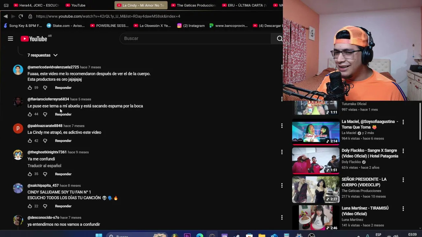This screenshot has height=237, width=422.
Task: Open Doly Flackko 'Sangre X Sangre' thumbnail
Action: [x=316, y=161]
